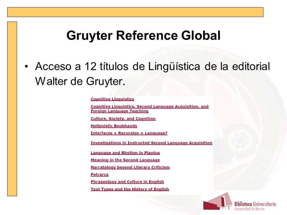287x215 pixels.
Task: Click the Biblioteca Universitaria building logo
Action: click(218, 201)
